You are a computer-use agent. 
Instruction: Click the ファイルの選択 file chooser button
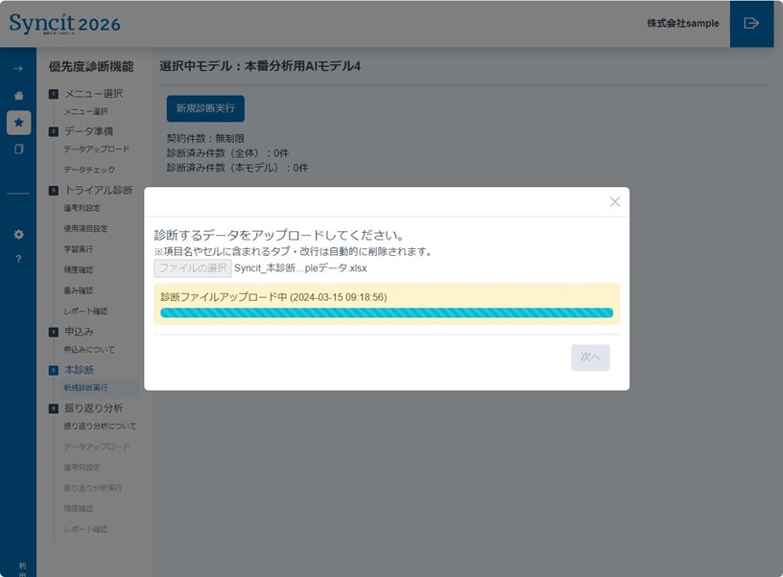click(193, 268)
